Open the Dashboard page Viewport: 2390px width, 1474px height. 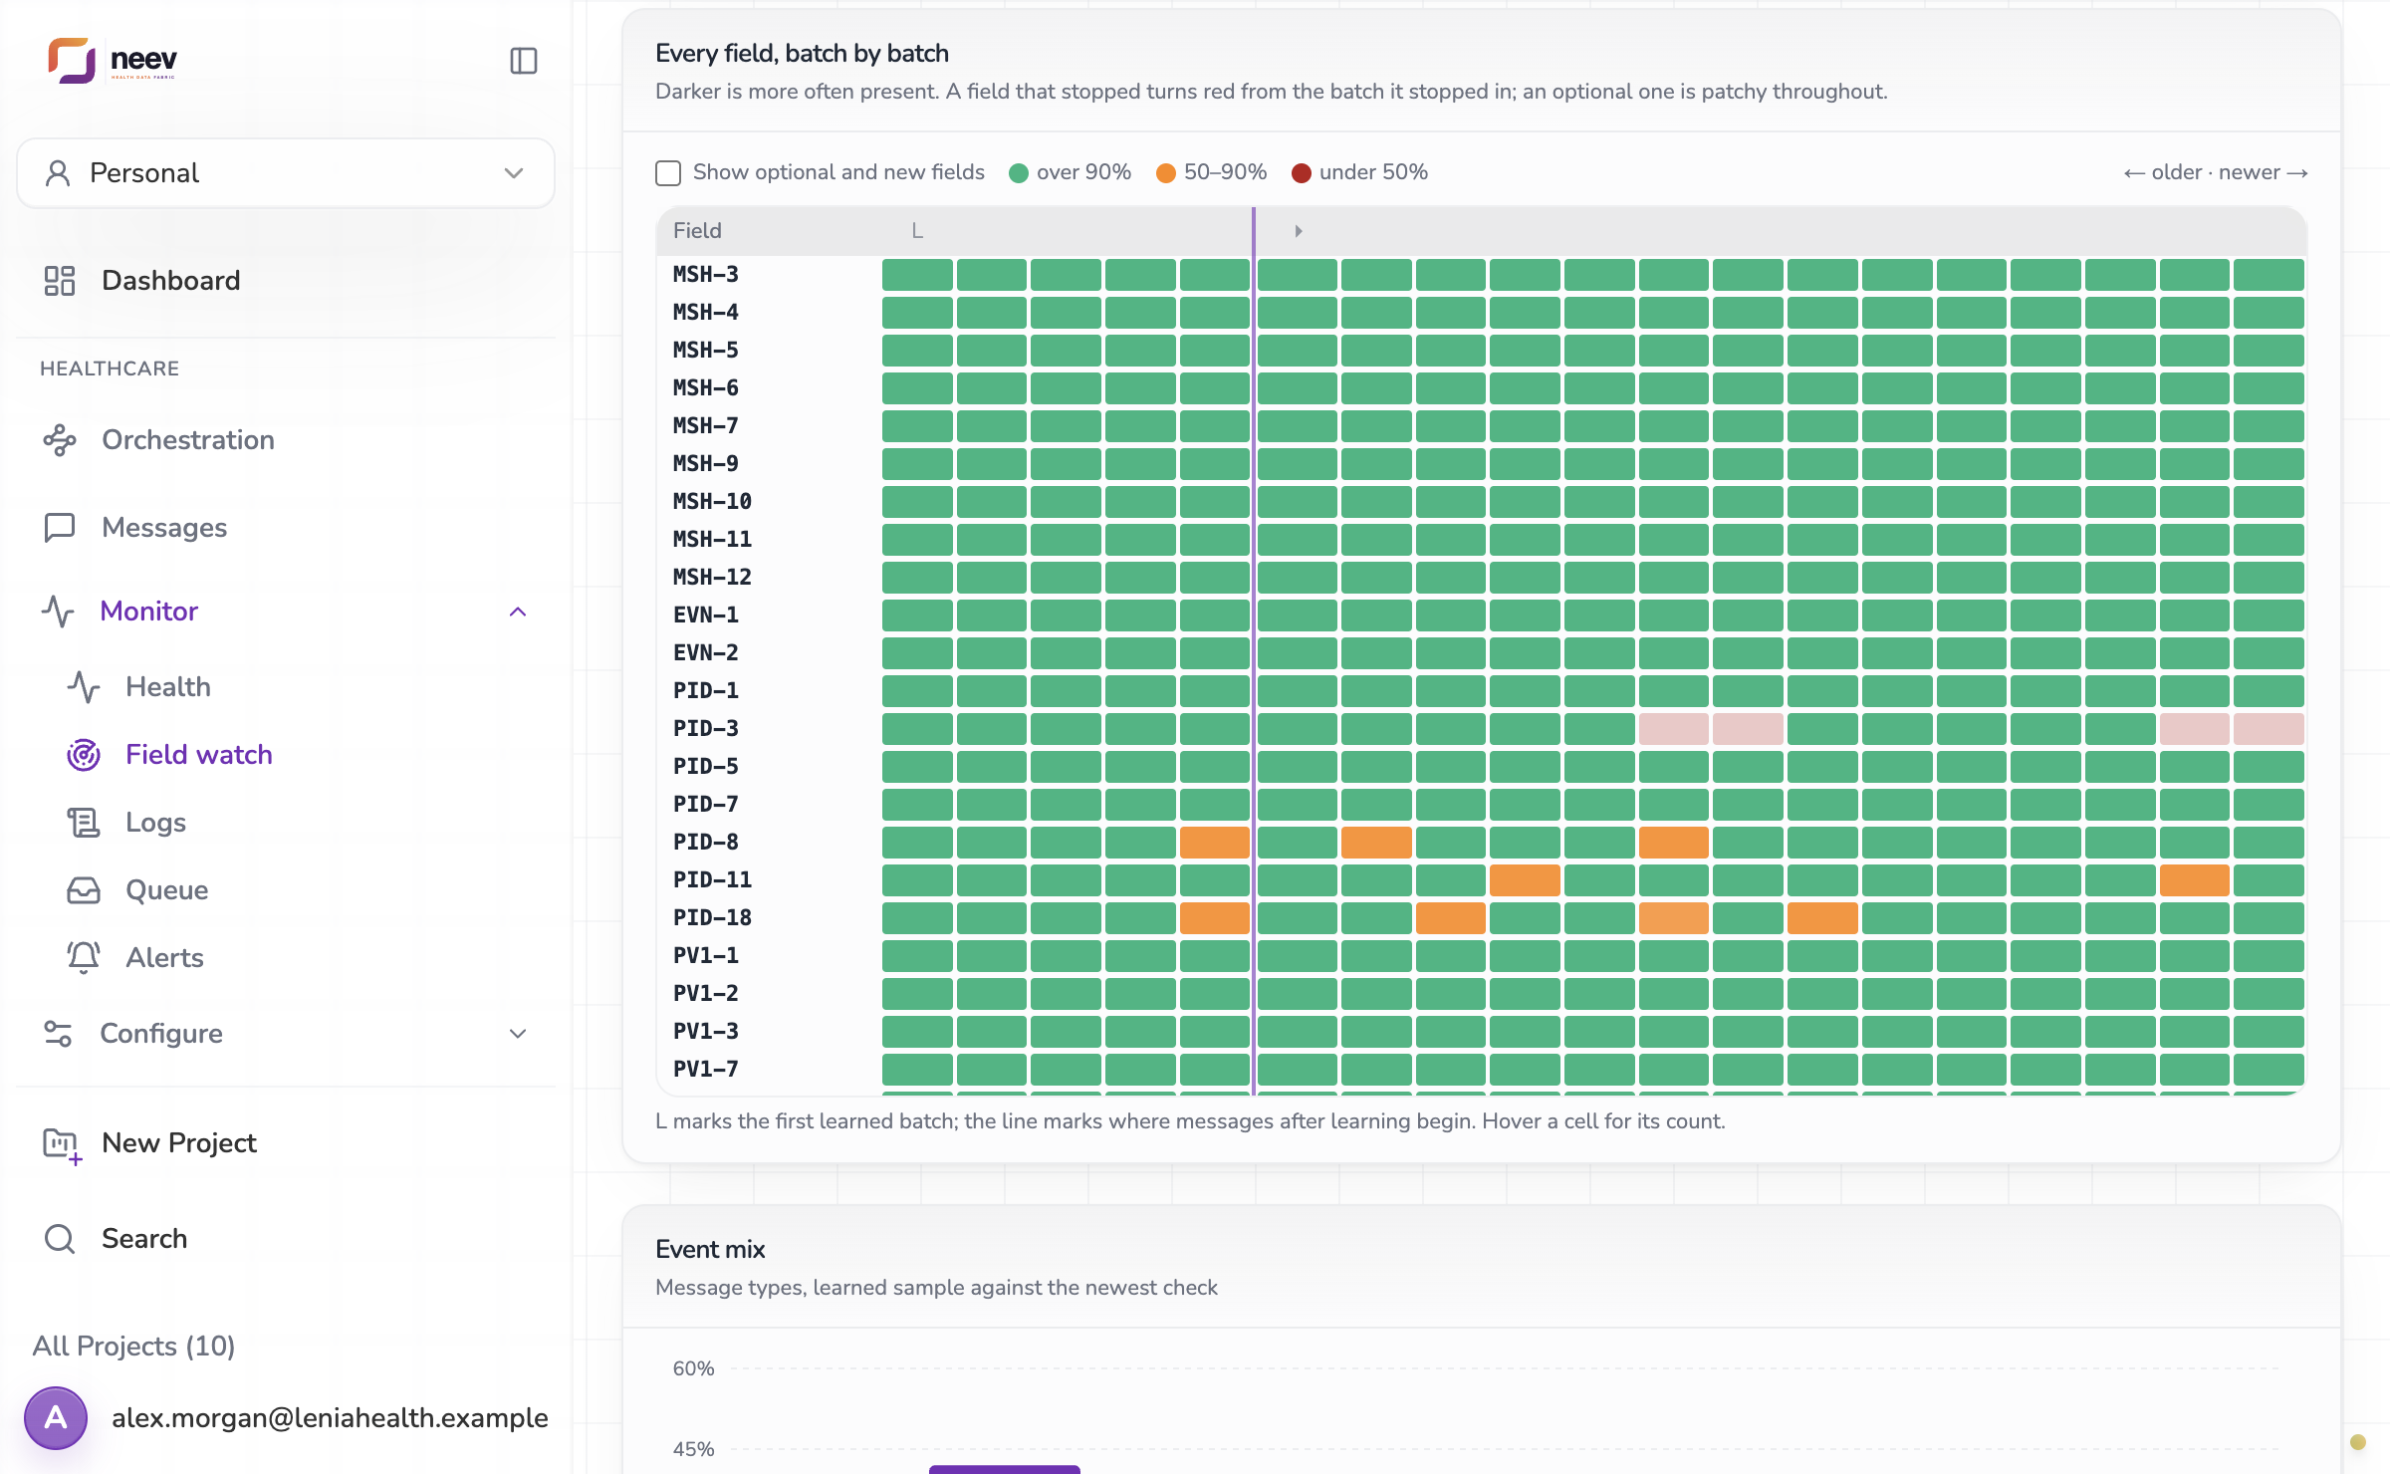[170, 281]
